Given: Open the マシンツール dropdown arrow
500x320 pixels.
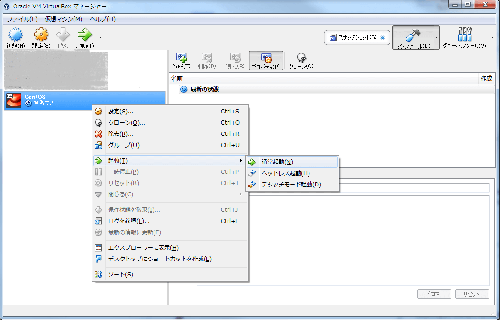Looking at the screenshot, I should [436, 37].
